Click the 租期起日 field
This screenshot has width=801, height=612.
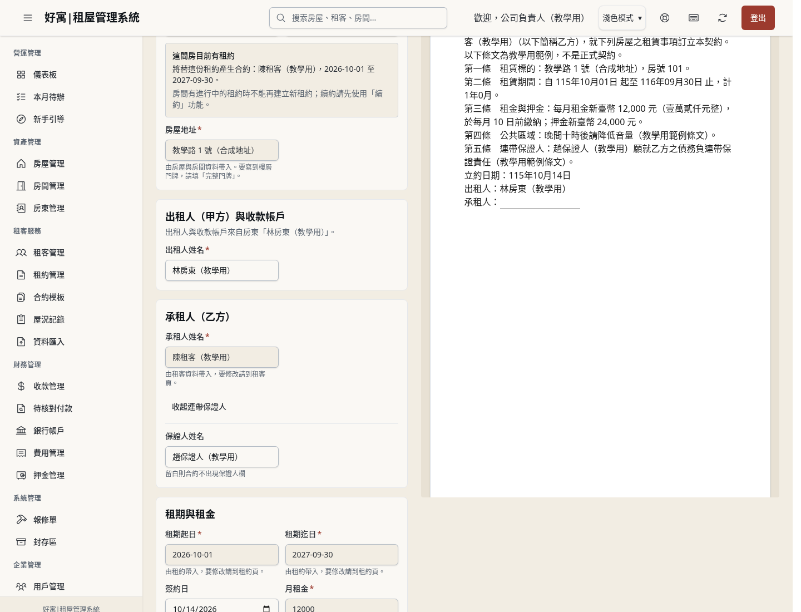click(x=222, y=555)
